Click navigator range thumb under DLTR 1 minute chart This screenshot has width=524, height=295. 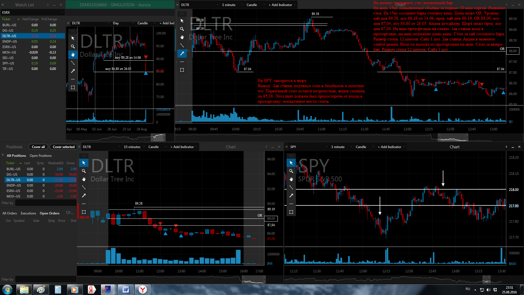[x=453, y=137]
